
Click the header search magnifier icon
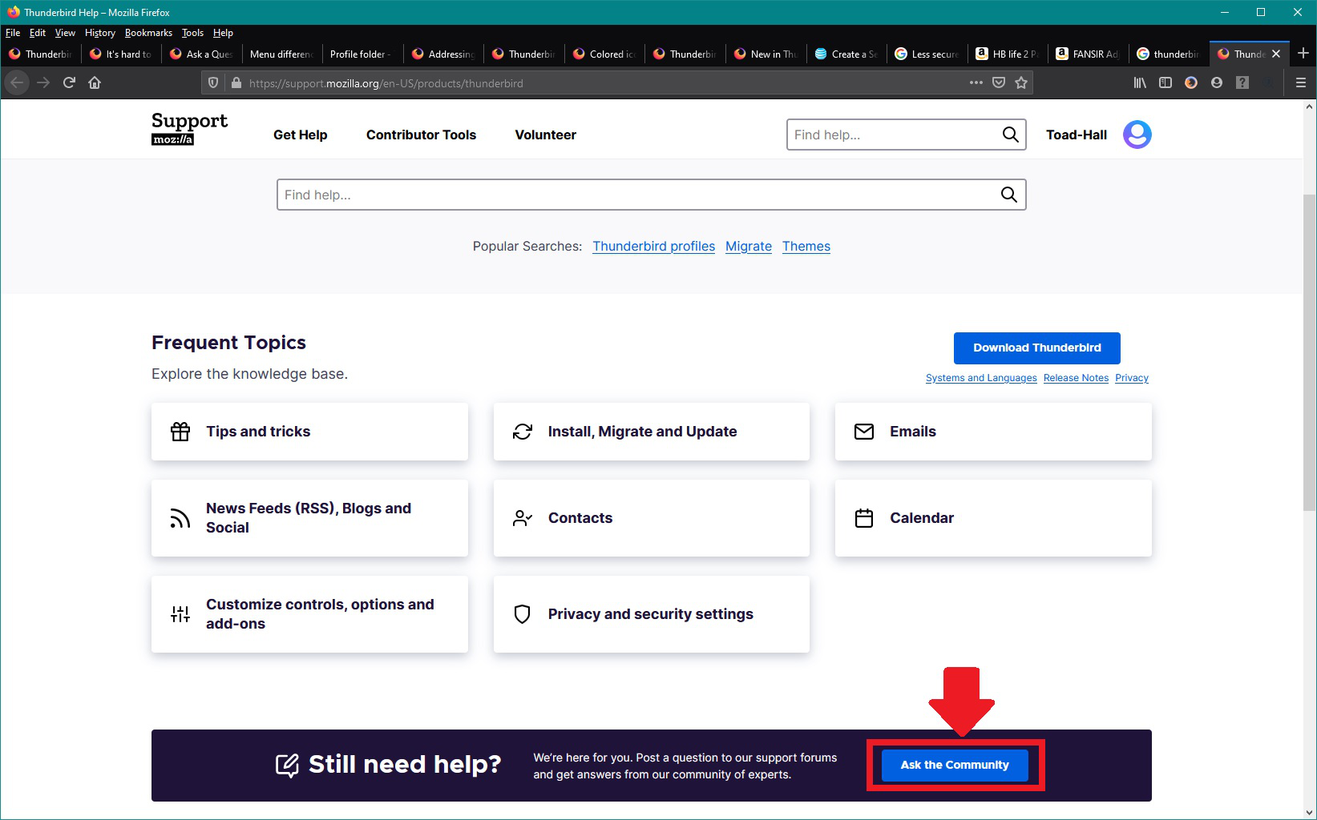click(x=1011, y=135)
